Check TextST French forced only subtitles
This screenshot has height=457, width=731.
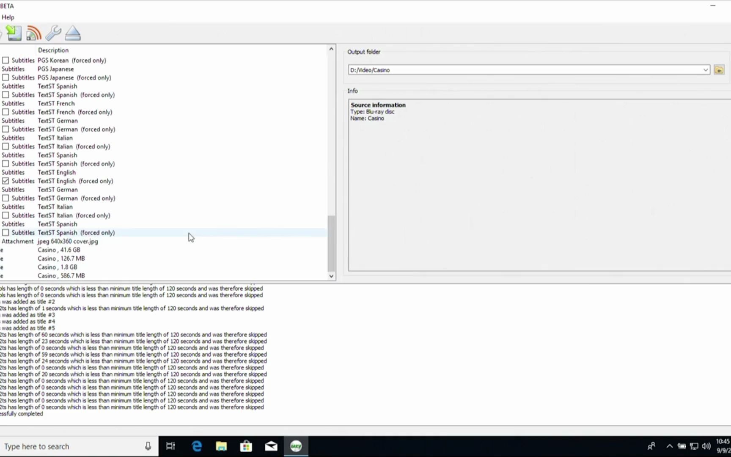[x=5, y=112]
